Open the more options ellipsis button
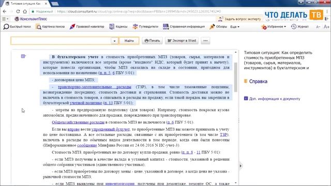Screen dimensions: 331x186 coord(205,41)
